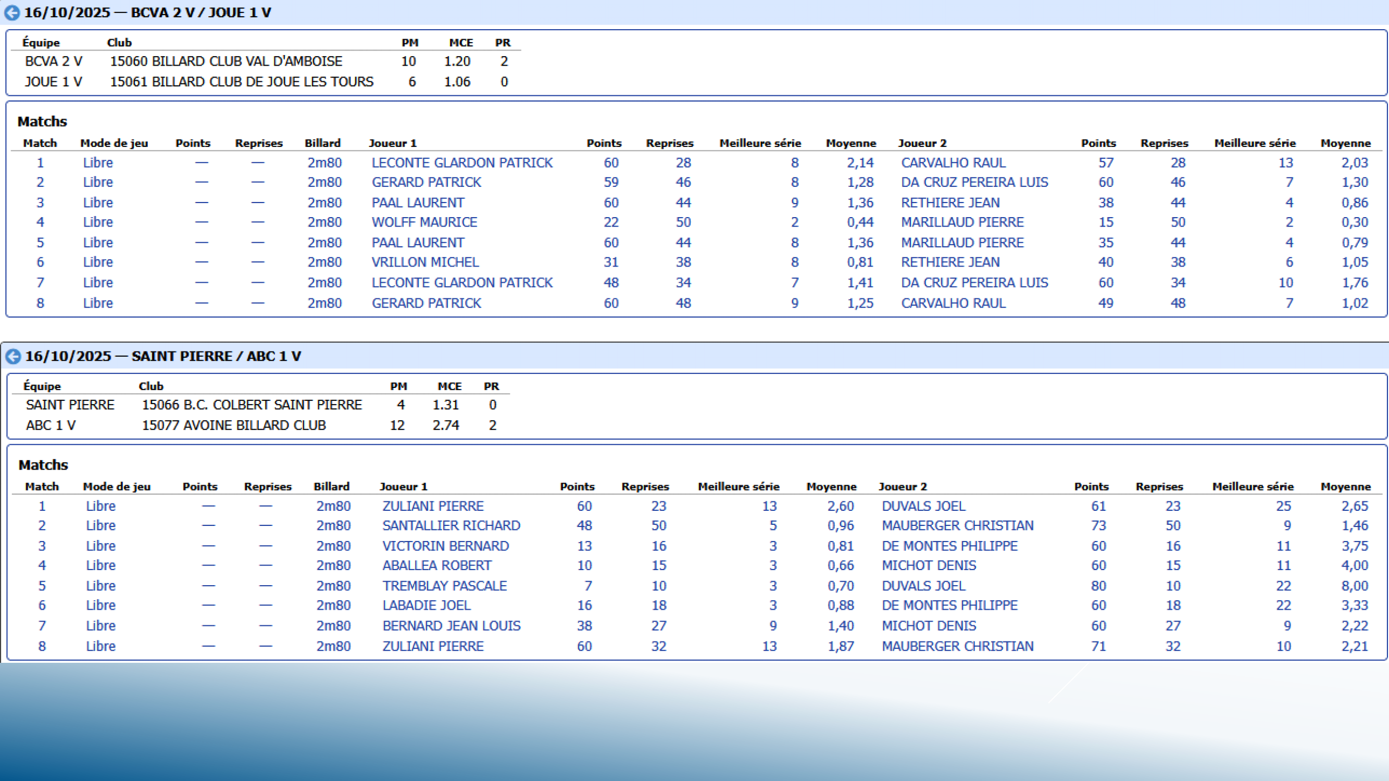This screenshot has width=1389, height=781.
Task: Click CARVALHO RAUL in first table match 1
Action: (953, 163)
